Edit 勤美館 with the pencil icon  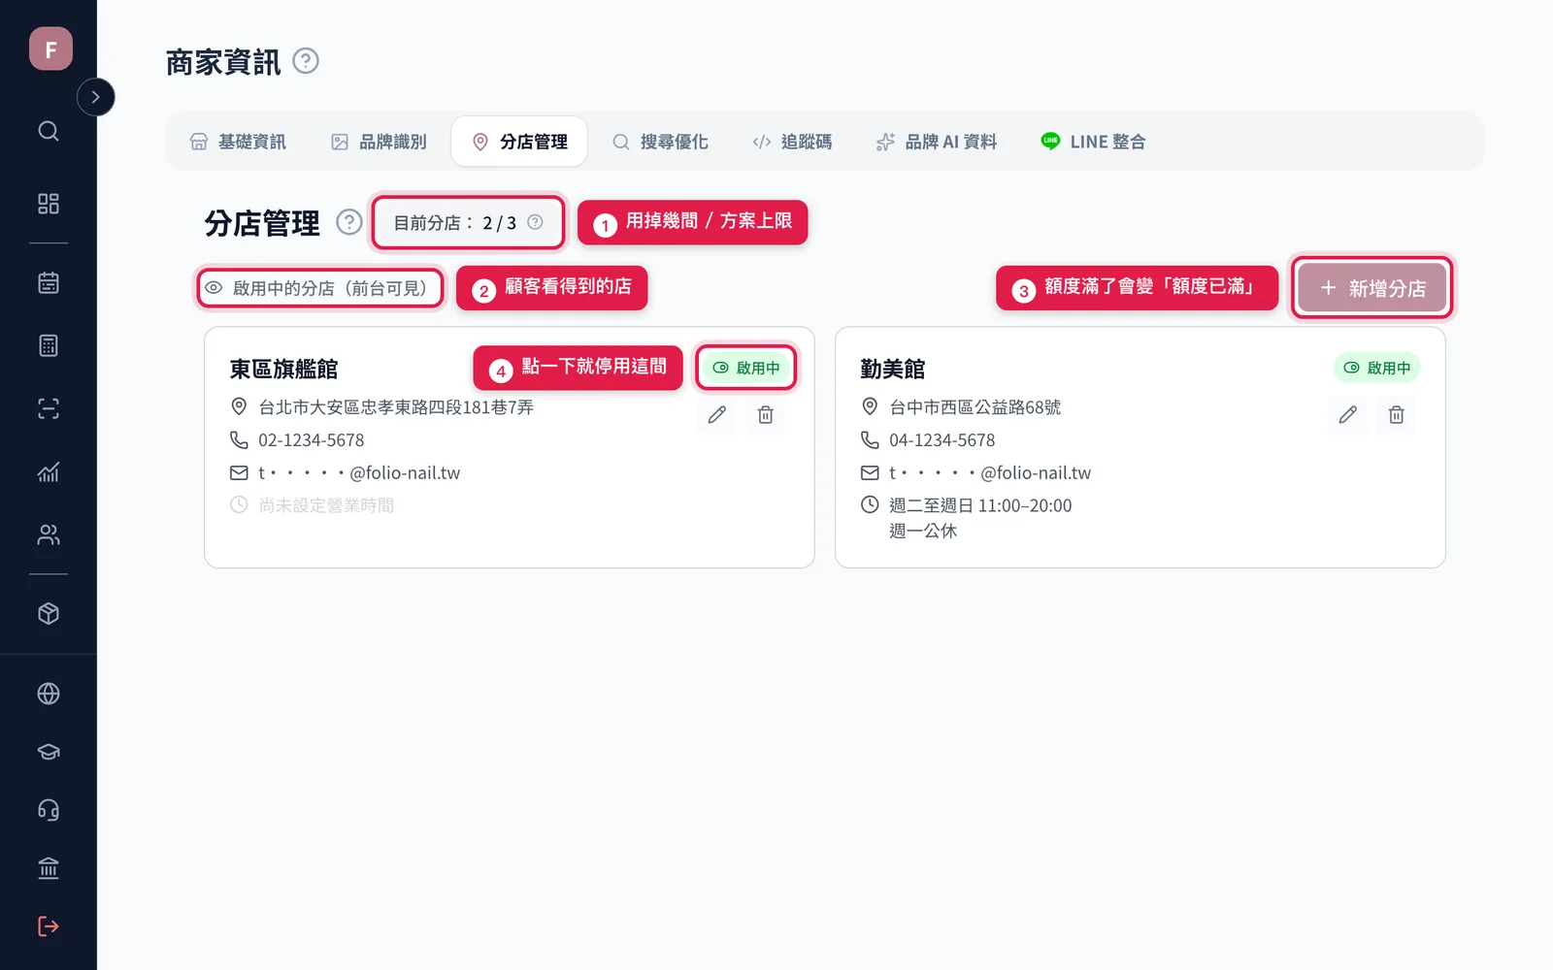[x=1348, y=415]
